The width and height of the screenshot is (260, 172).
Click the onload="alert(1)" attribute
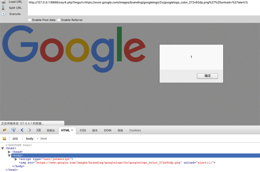[198, 163]
